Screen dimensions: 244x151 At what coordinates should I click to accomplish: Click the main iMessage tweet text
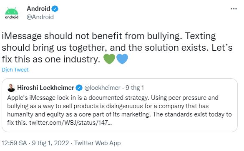point(117,48)
